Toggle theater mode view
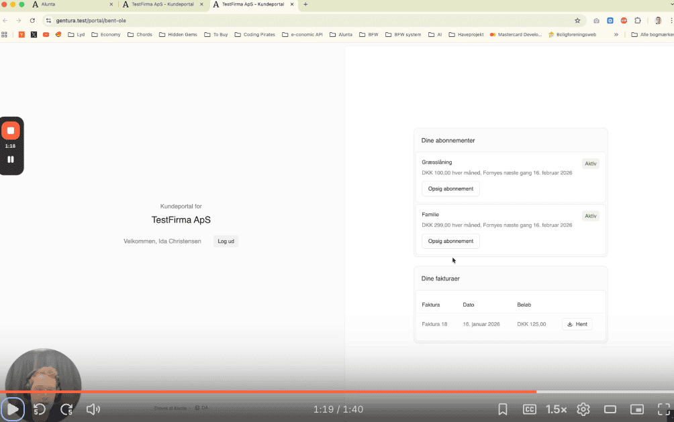Image resolution: width=674 pixels, height=422 pixels. click(x=610, y=409)
